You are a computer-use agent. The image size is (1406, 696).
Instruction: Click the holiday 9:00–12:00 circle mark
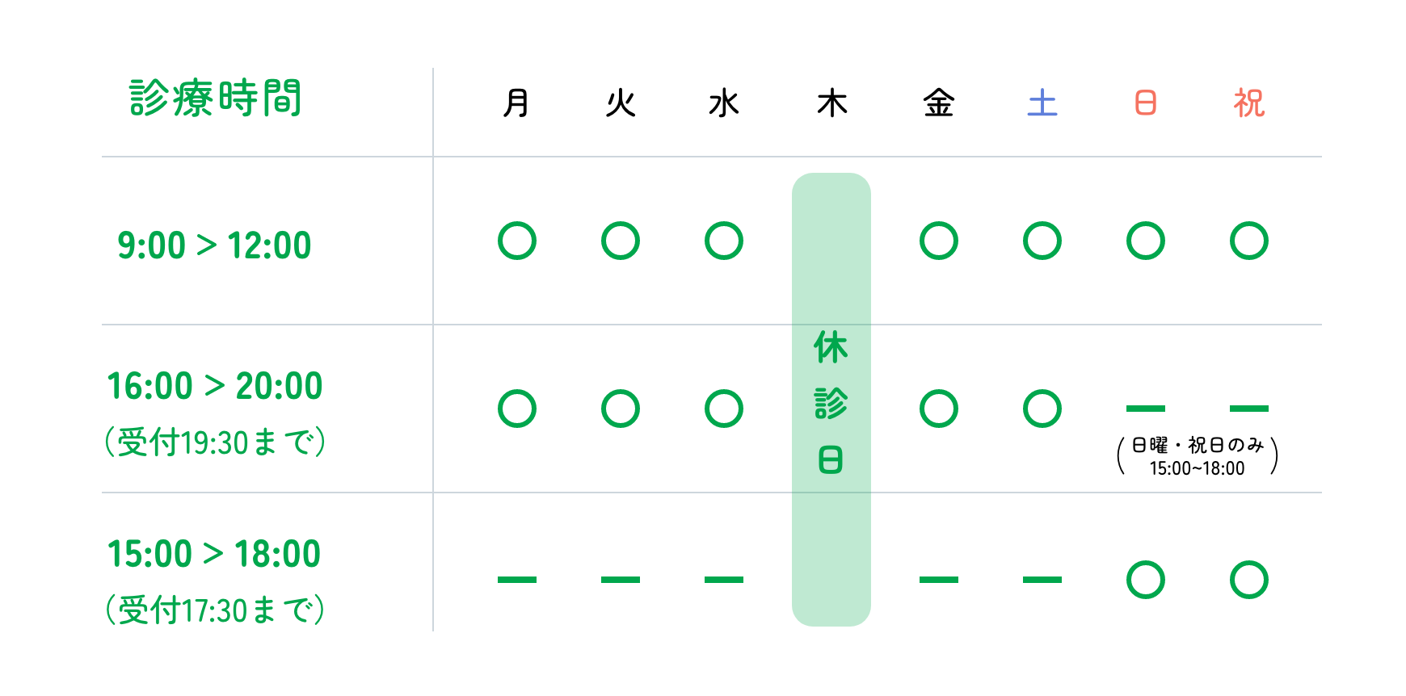[x=1249, y=241]
